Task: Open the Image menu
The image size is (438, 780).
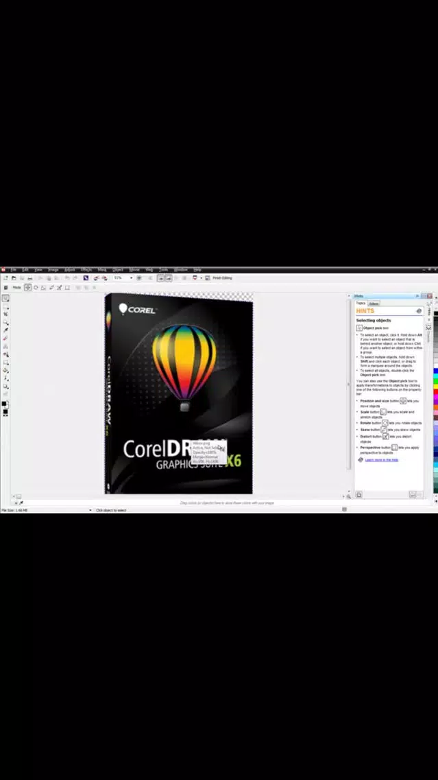Action: point(53,270)
